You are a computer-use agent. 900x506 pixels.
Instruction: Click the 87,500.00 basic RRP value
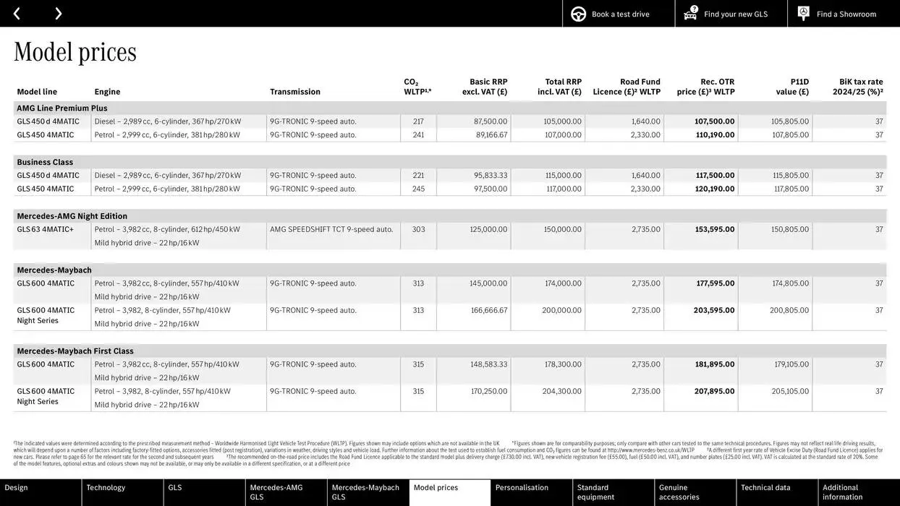[x=491, y=121]
